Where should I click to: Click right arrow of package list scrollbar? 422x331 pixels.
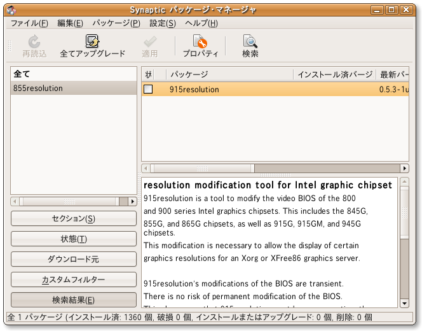click(x=404, y=169)
